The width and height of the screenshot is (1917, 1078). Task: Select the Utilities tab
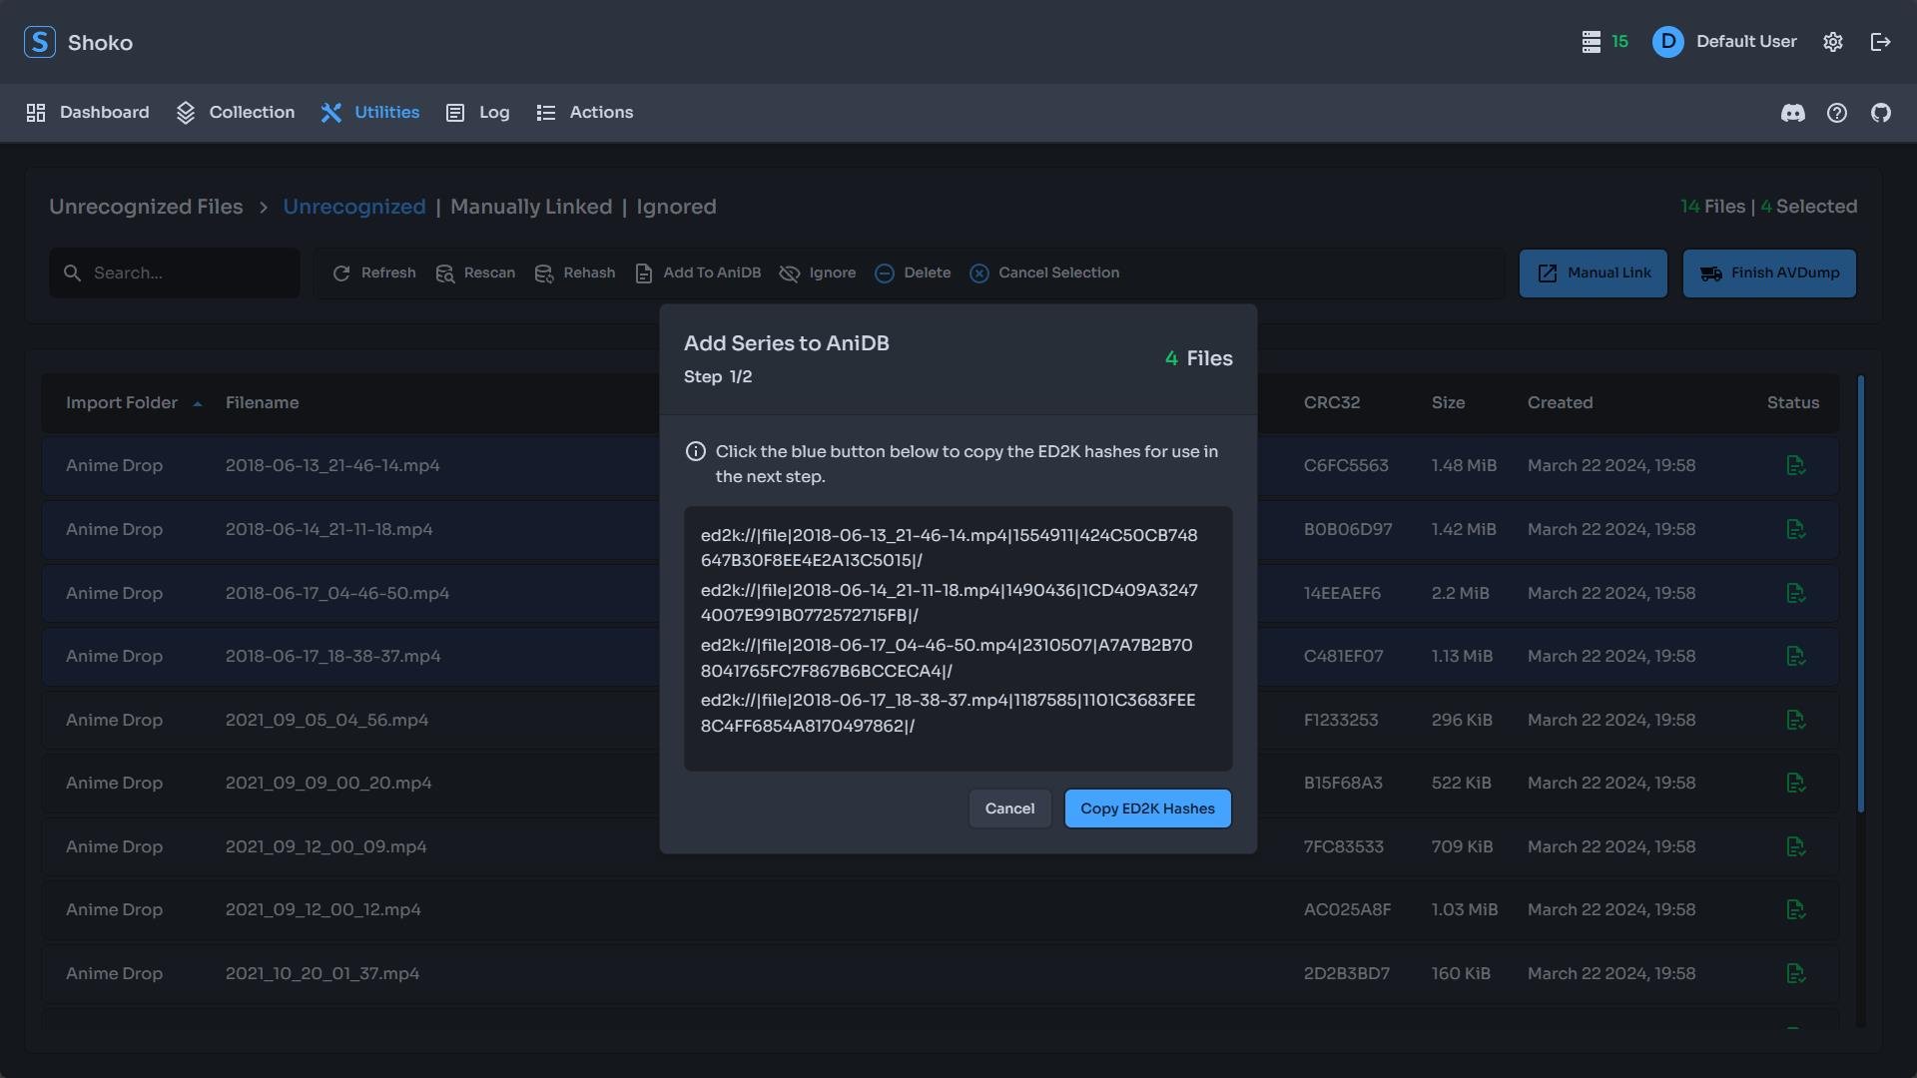point(370,113)
